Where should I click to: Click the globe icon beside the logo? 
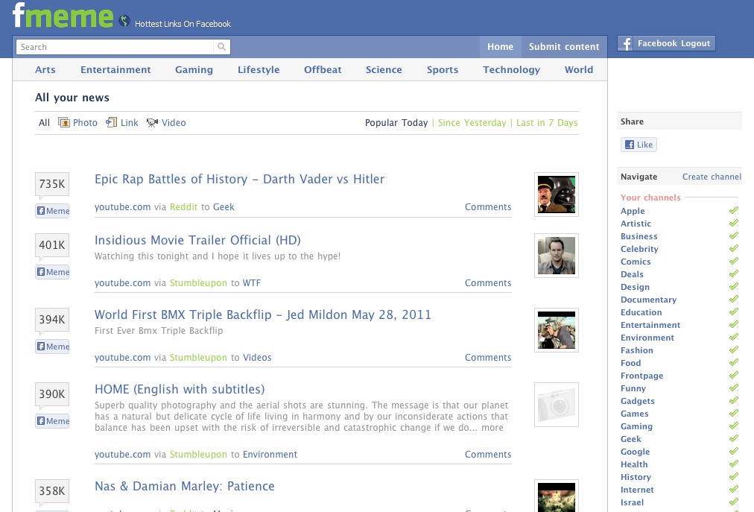(124, 21)
